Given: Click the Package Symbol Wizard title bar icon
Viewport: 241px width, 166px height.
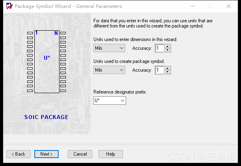Looking at the screenshot, I should pyautogui.click(x=9, y=6).
